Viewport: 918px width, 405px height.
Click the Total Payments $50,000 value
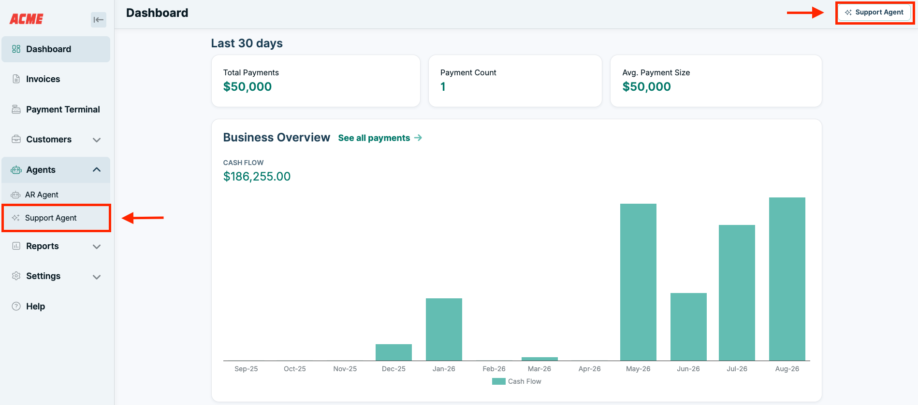tap(248, 87)
